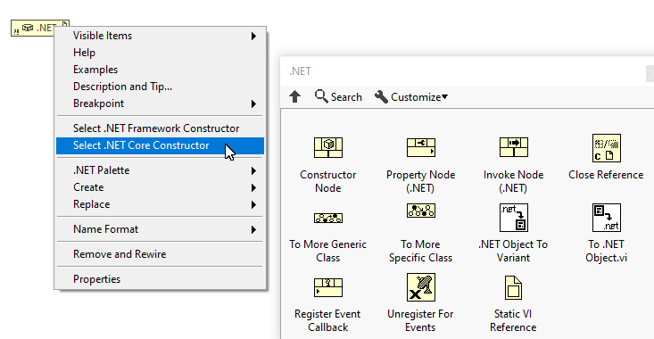Click Remove and Rewire menu entry
The image size is (654, 339).
pyautogui.click(x=161, y=254)
